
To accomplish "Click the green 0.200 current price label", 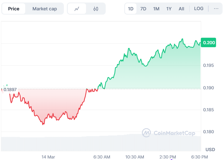I will pos(208,43).
